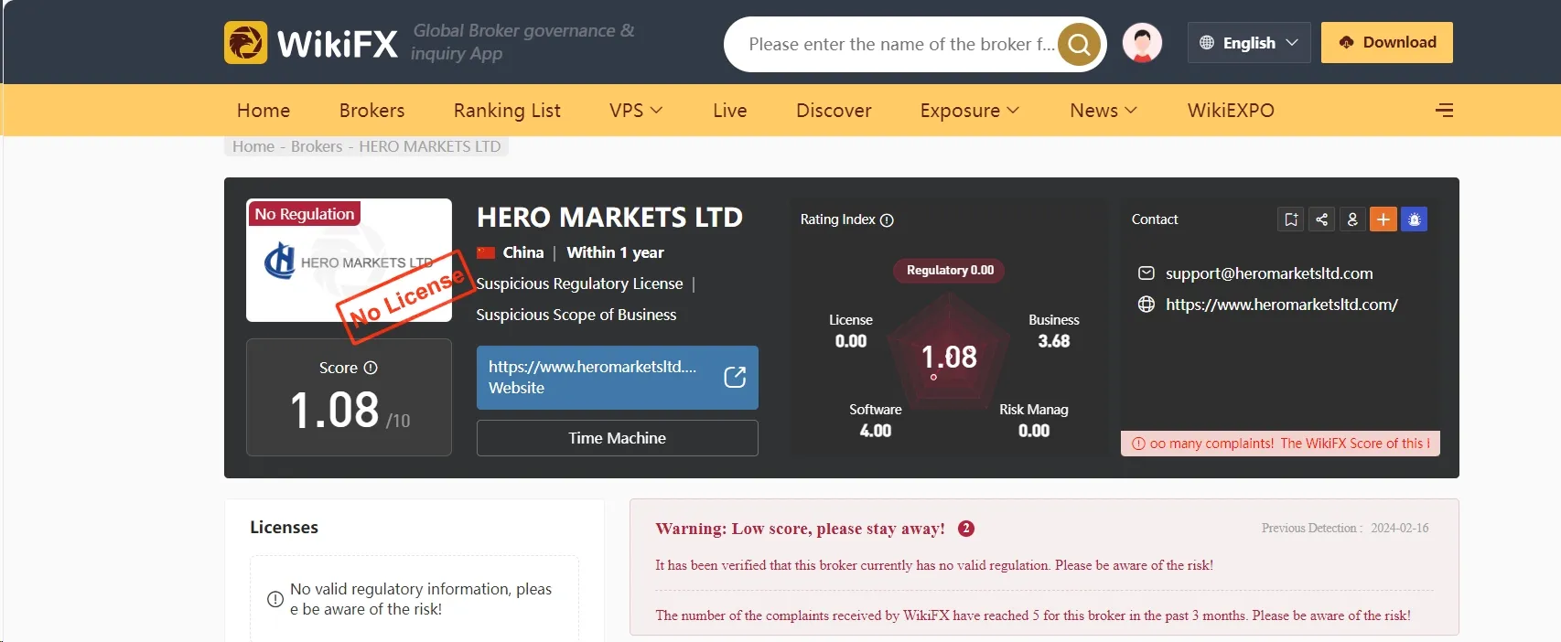Image resolution: width=1561 pixels, height=642 pixels.
Task: Click the orange plus icon button
Action: tap(1383, 219)
